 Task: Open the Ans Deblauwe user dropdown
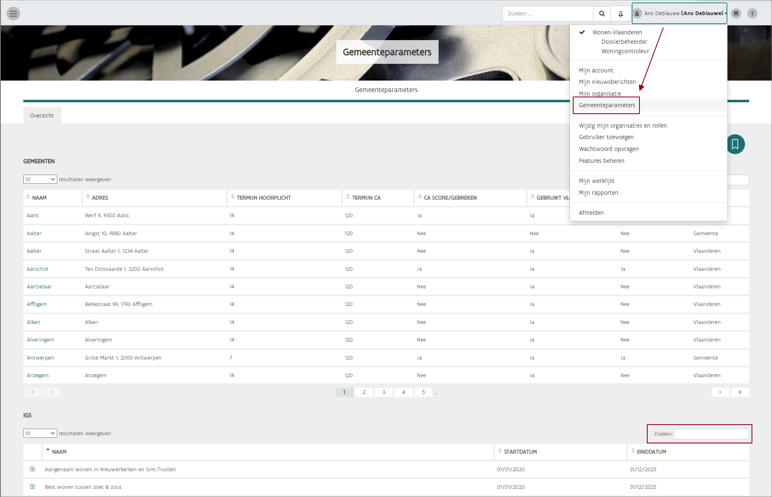[680, 13]
